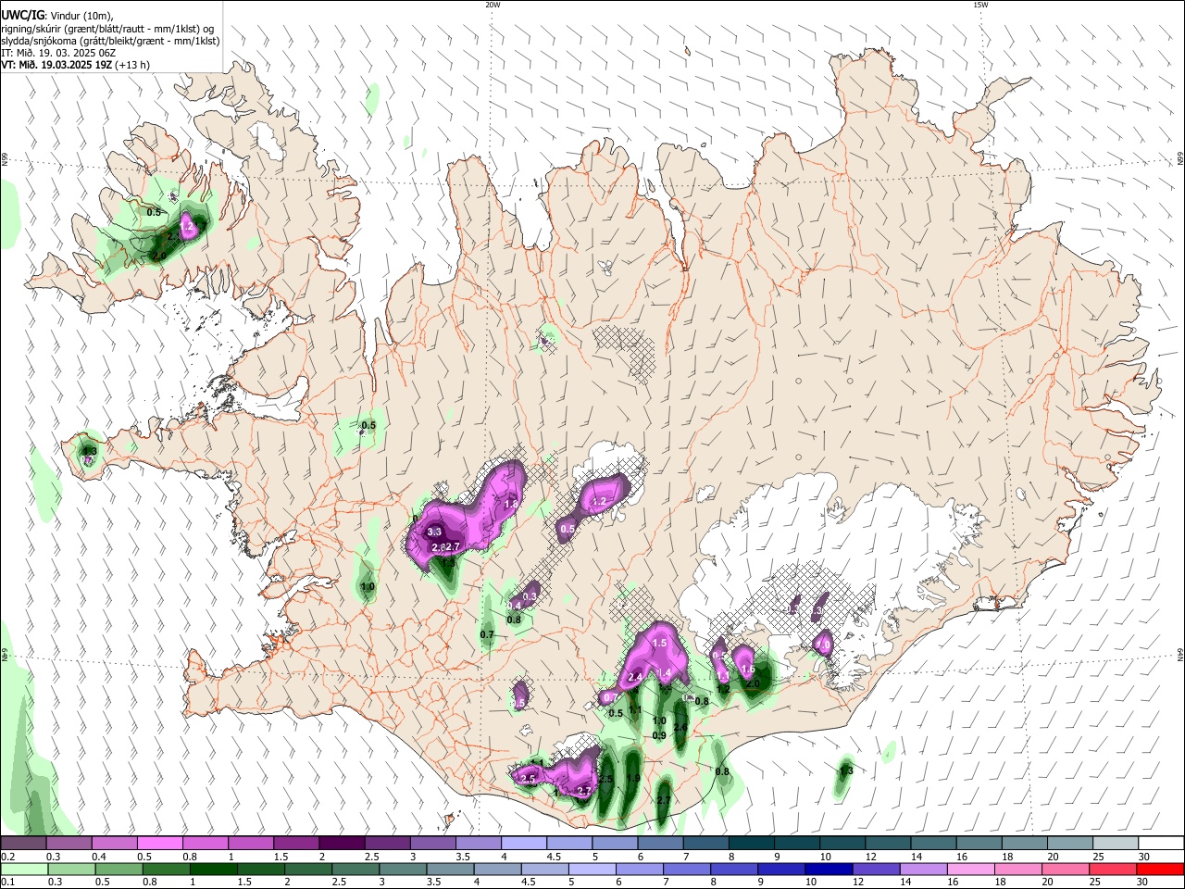This screenshot has height=889, width=1185.
Task: Click the 0.4 precipitation value on the map
Action: 514,606
